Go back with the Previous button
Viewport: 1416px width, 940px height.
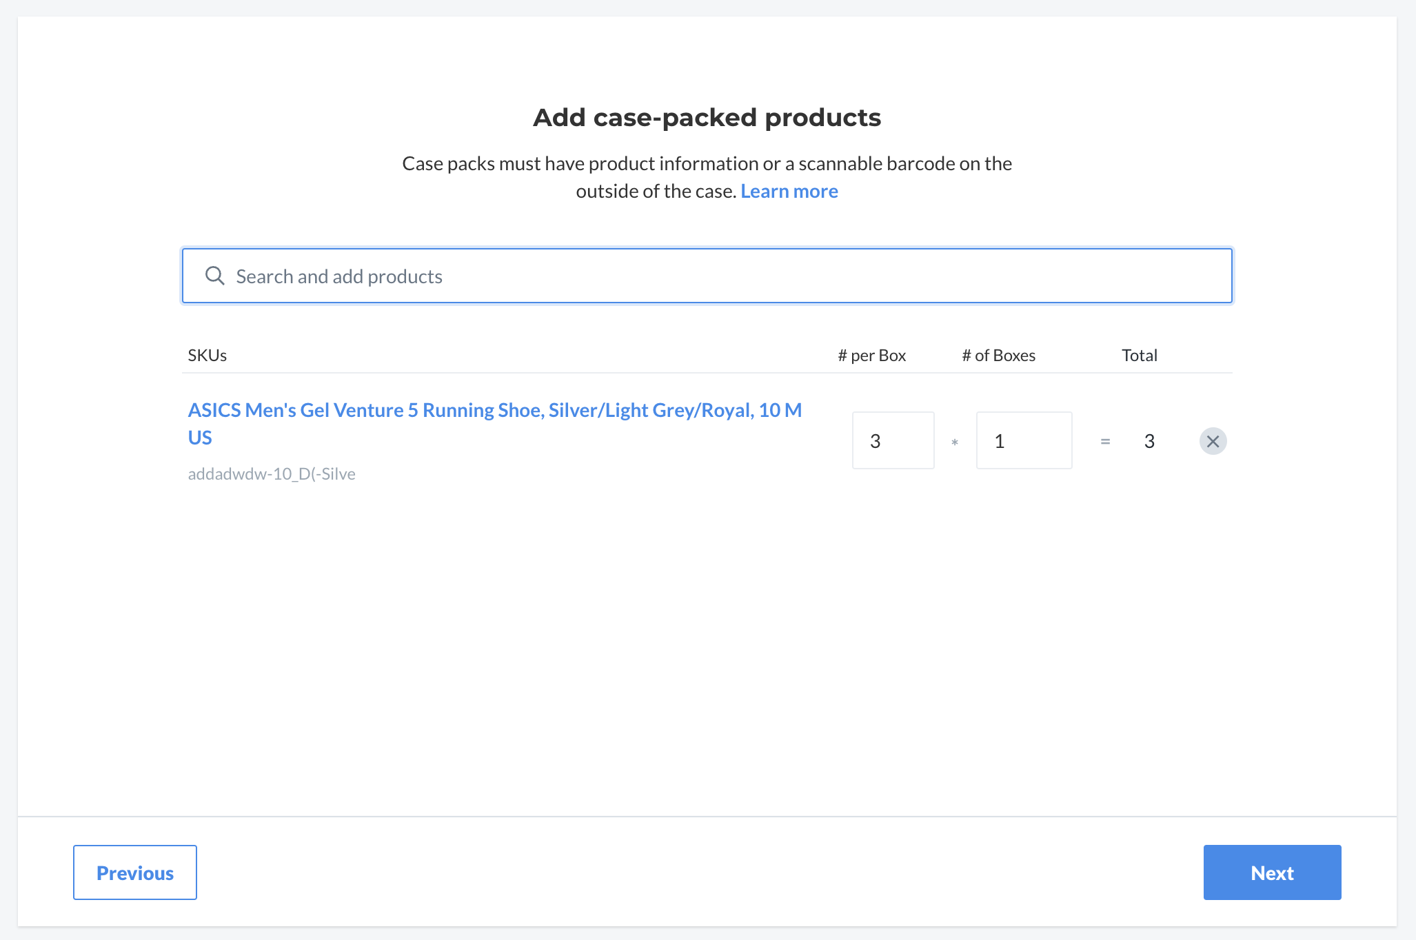click(135, 872)
